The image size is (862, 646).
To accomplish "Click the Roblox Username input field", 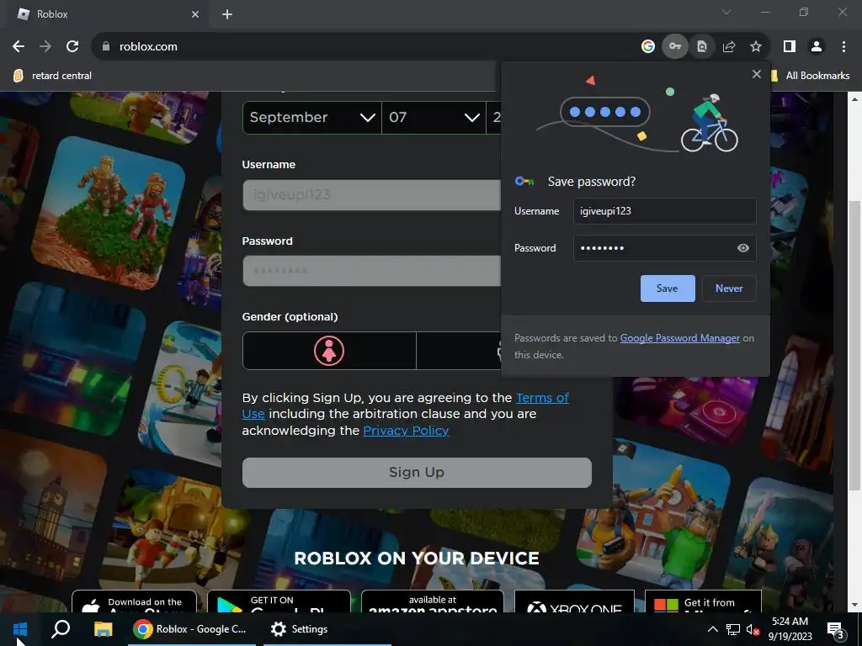I will coord(371,195).
